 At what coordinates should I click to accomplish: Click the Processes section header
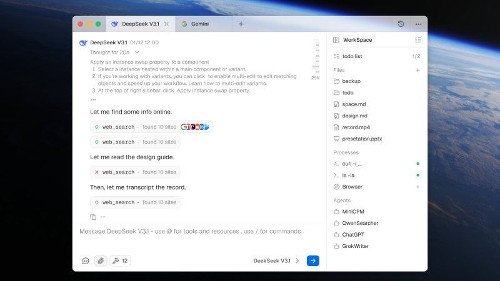[x=346, y=152]
